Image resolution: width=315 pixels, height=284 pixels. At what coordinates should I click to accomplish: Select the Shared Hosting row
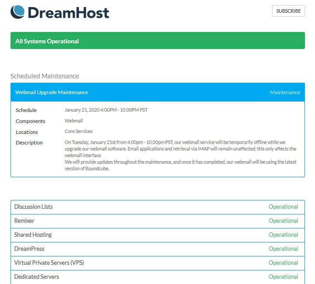tap(157, 235)
